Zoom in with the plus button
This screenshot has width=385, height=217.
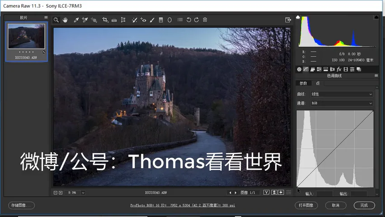tap(61, 193)
